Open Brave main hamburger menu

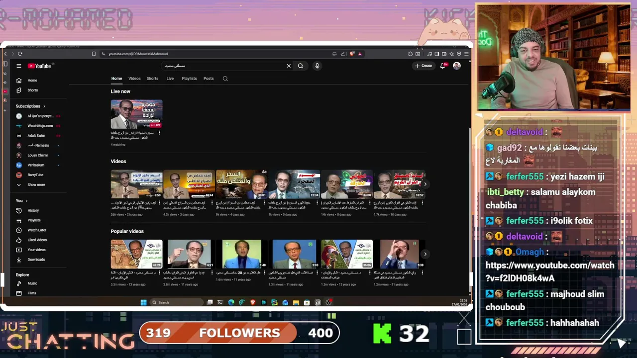click(467, 54)
